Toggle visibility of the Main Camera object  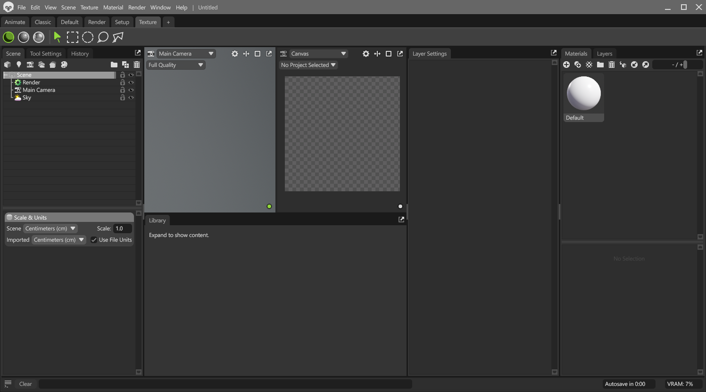coord(131,90)
